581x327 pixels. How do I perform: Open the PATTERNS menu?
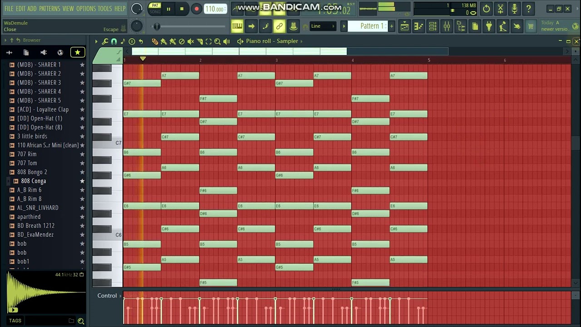(49, 9)
